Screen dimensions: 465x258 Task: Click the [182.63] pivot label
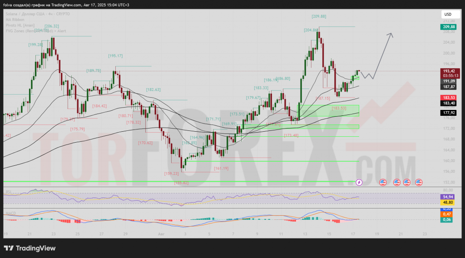point(153,89)
